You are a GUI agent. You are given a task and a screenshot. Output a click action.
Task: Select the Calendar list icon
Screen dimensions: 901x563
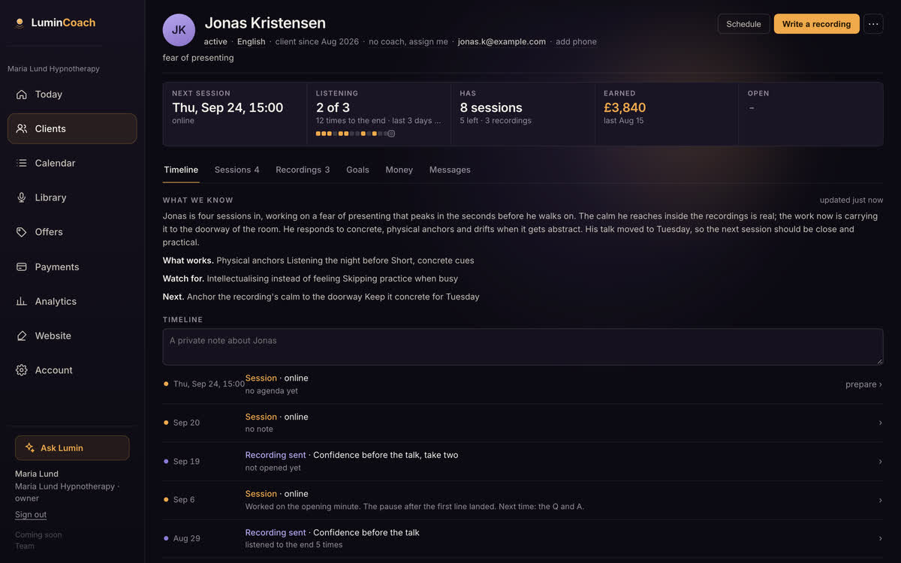point(21,163)
